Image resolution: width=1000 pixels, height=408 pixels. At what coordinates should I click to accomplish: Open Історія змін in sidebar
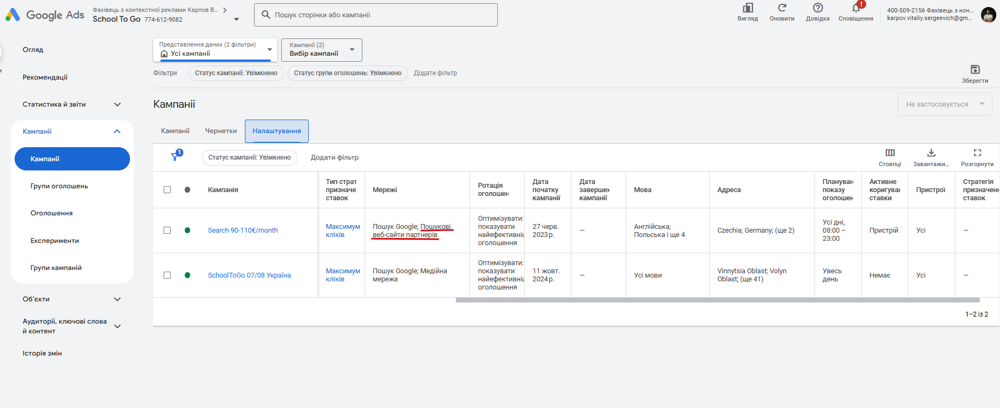point(42,353)
